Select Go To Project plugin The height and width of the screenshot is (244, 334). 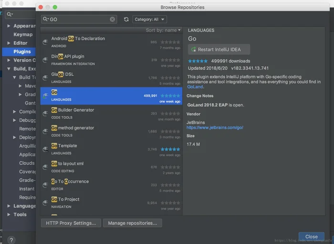coord(111,203)
